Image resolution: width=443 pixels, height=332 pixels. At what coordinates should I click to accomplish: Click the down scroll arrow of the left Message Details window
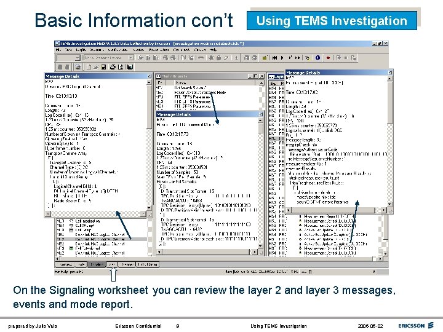pyautogui.click(x=149, y=208)
